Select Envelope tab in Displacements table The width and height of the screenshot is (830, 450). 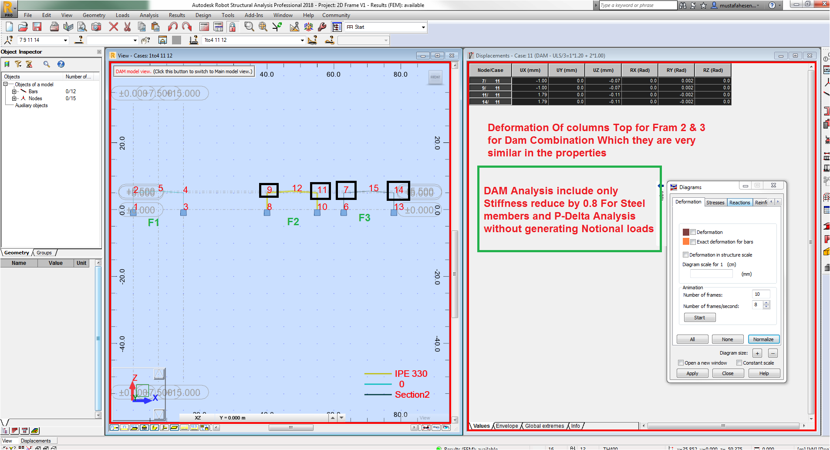tap(507, 426)
